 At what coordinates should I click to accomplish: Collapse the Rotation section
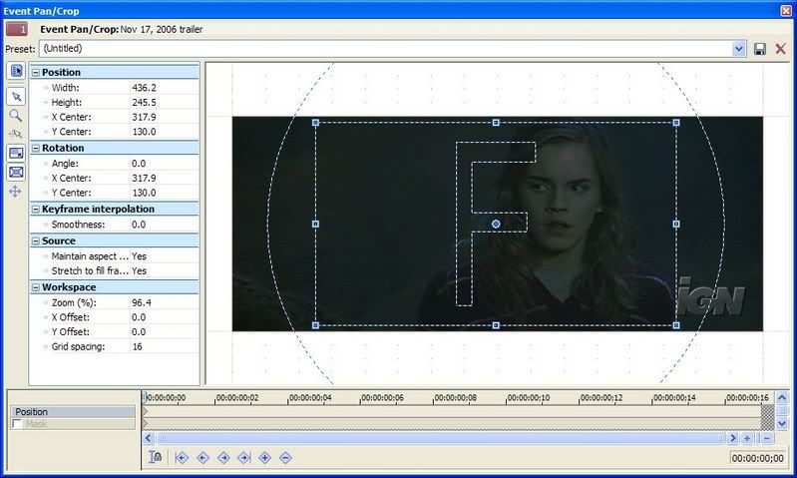click(36, 149)
